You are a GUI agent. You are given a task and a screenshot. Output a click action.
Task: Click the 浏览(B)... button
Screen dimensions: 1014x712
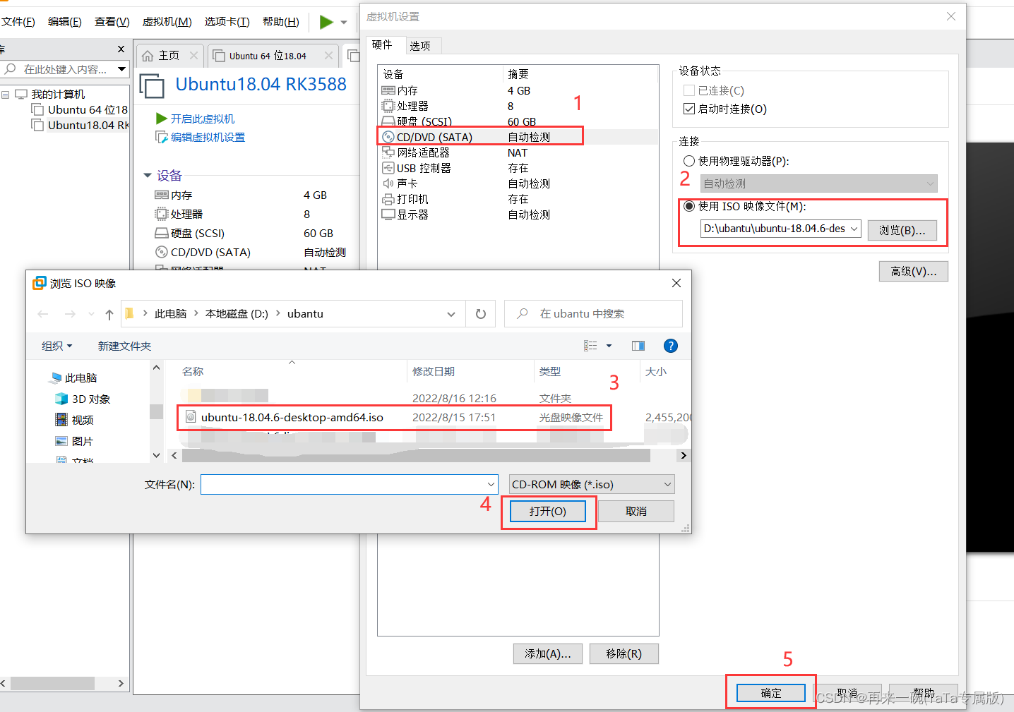point(902,230)
